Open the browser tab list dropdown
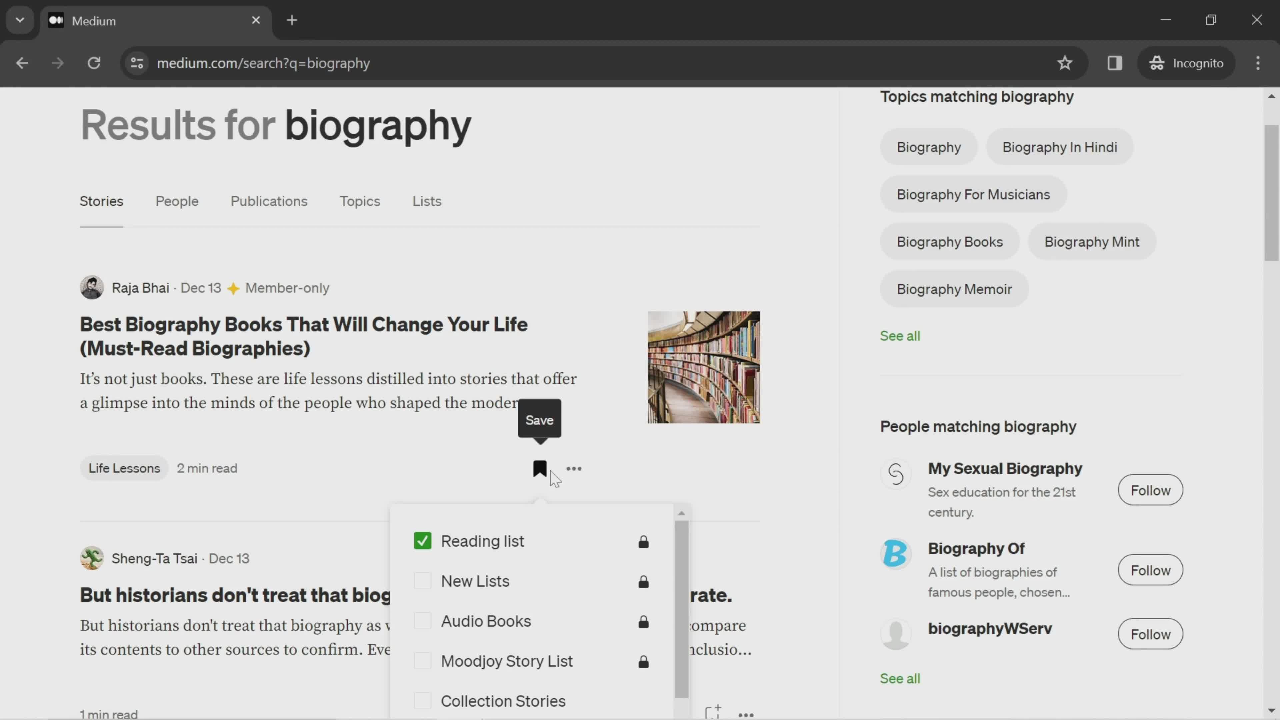The height and width of the screenshot is (720, 1280). tap(19, 19)
